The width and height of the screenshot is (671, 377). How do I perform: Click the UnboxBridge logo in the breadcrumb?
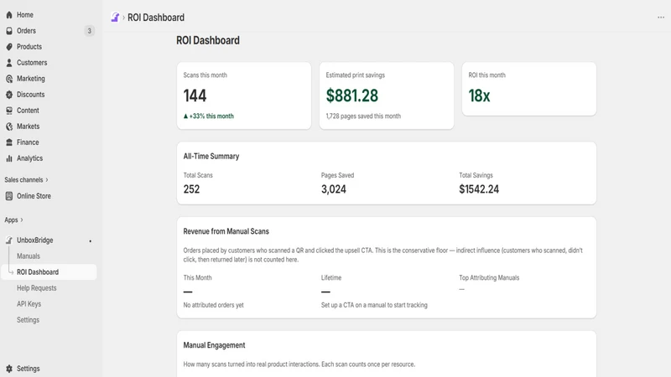(115, 17)
